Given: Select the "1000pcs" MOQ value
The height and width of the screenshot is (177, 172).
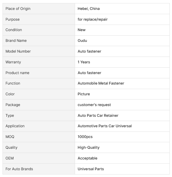Looking at the screenshot, I should click(x=85, y=137).
